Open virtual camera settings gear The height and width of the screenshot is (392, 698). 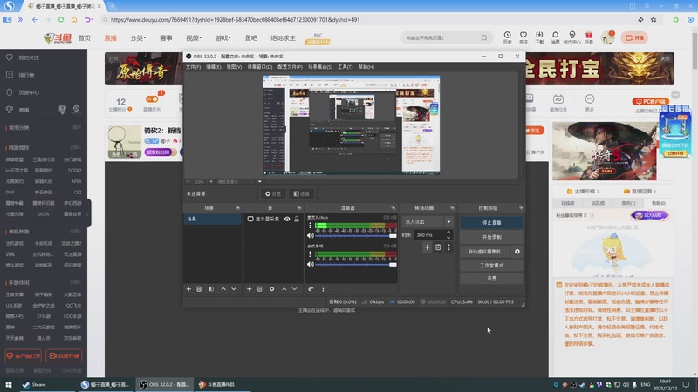pyautogui.click(x=517, y=251)
